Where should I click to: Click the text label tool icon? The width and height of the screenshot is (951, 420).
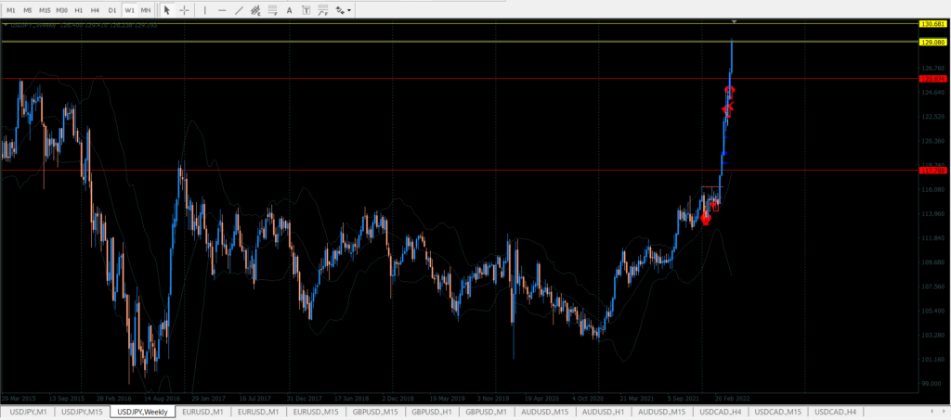click(x=306, y=10)
